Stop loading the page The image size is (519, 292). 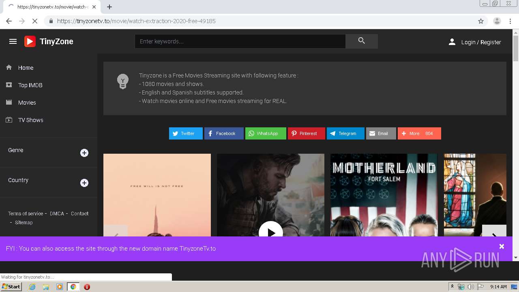35,21
